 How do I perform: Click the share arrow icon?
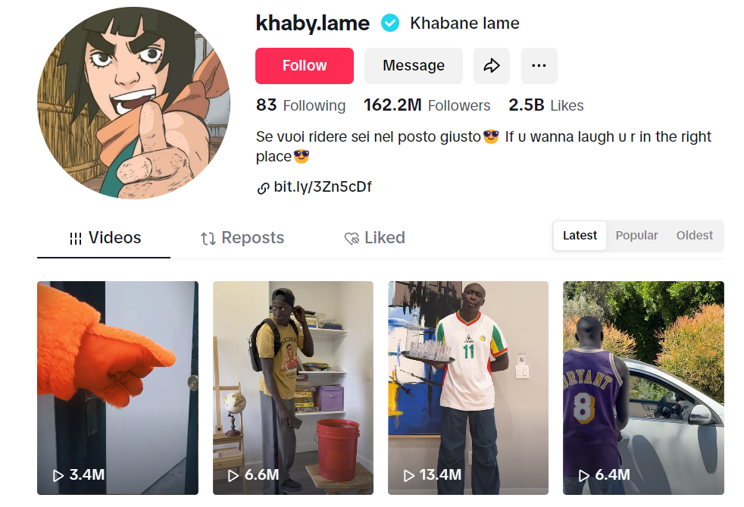pyautogui.click(x=492, y=65)
